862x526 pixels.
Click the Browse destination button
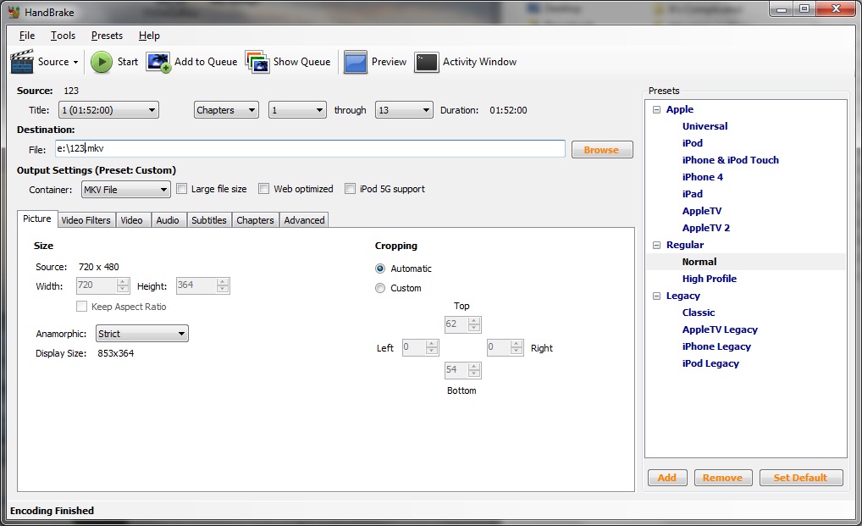(601, 150)
